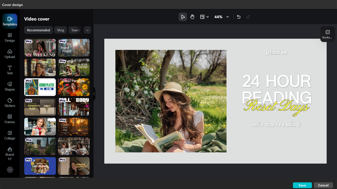This screenshot has height=189, width=337.
Task: Open the Text tool panel
Action: click(x=10, y=70)
